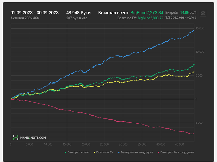Toggle the 'Всего по EV' legend series
This screenshot has width=217, height=162.
pyautogui.click(x=104, y=152)
